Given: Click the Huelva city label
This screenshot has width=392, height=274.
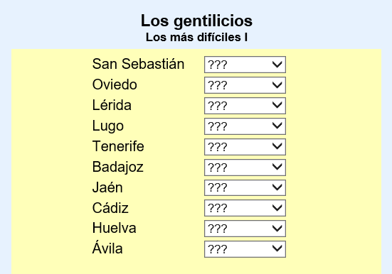Looking at the screenshot, I should pyautogui.click(x=114, y=228).
